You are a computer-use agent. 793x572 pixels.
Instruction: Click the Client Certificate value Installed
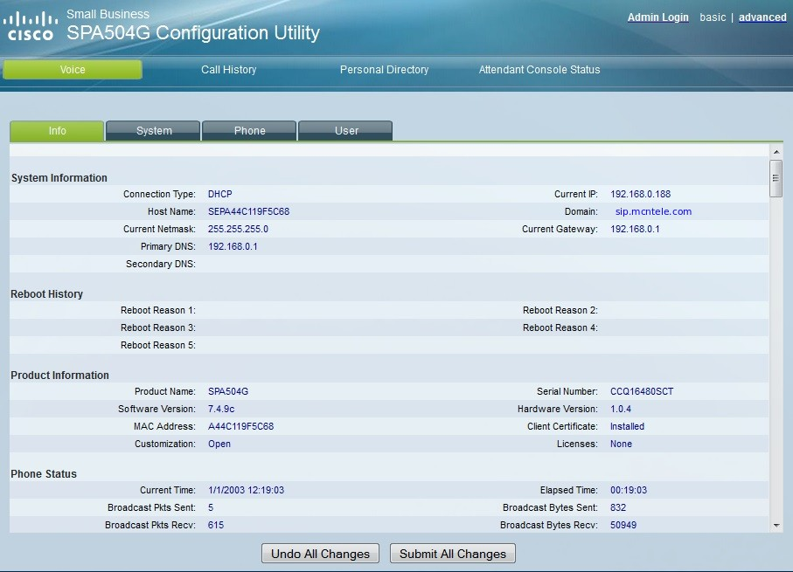point(627,426)
